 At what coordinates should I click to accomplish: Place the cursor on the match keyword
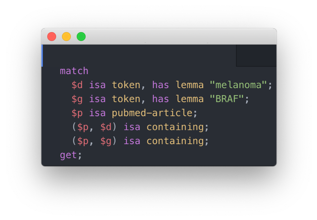pos(74,71)
